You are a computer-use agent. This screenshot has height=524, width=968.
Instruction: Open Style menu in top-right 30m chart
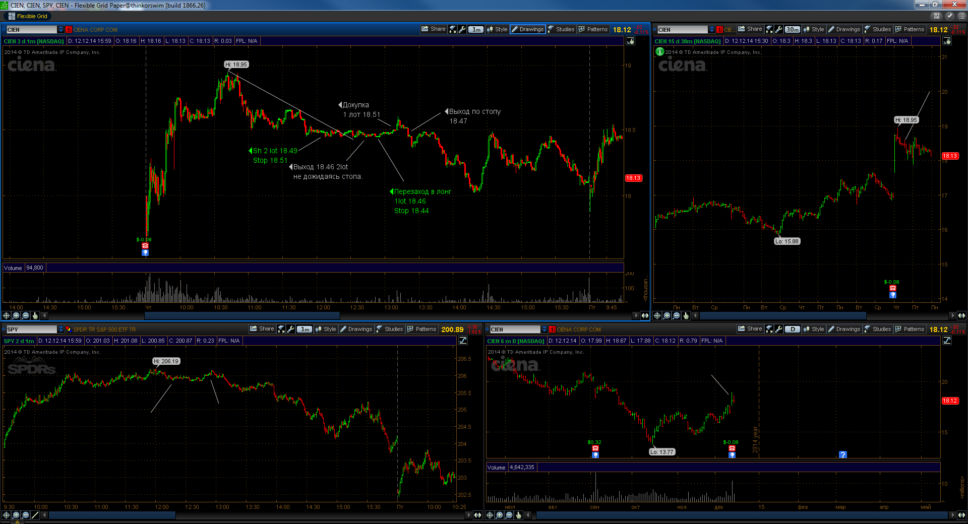(x=814, y=29)
